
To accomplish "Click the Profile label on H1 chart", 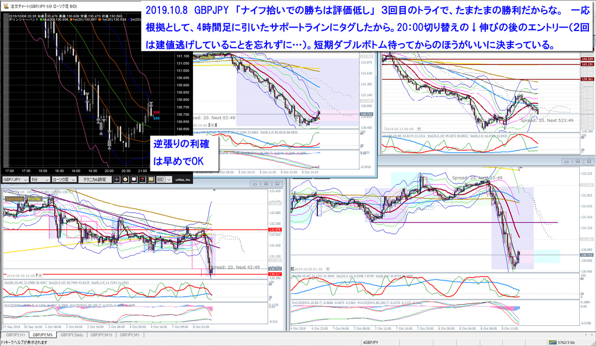I will point(34,199).
